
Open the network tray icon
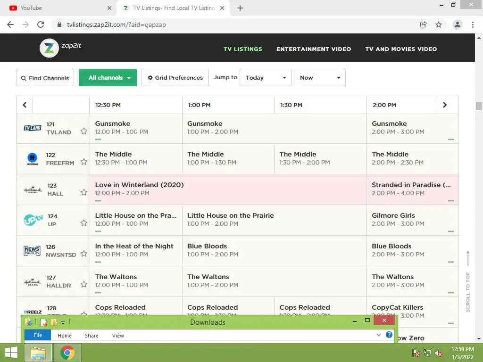pos(427,353)
